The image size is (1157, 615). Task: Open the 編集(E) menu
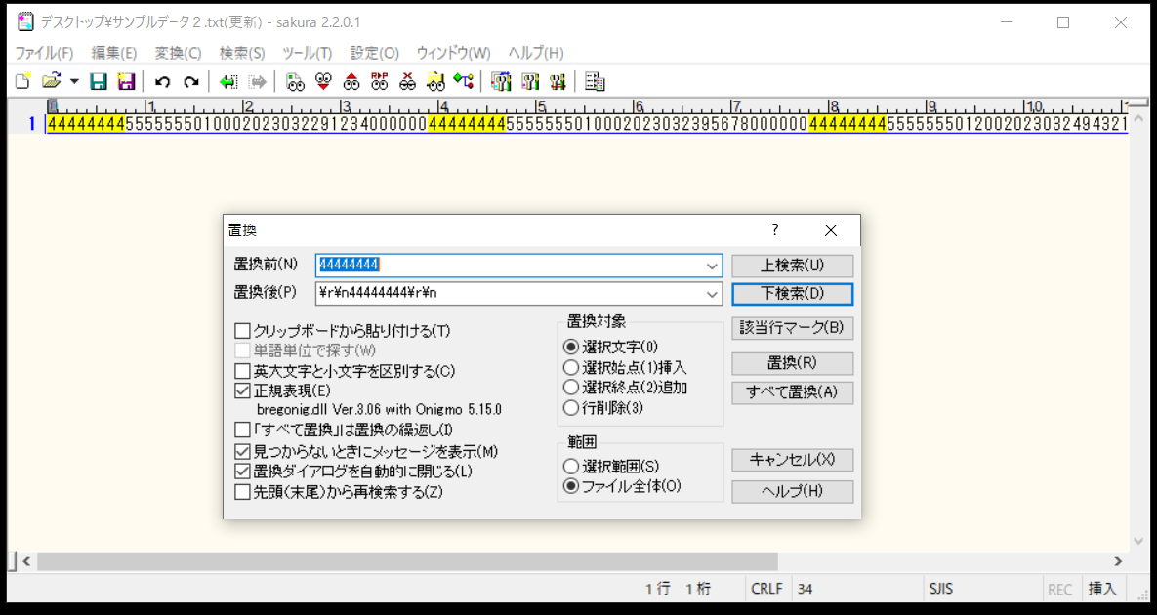pyautogui.click(x=113, y=53)
